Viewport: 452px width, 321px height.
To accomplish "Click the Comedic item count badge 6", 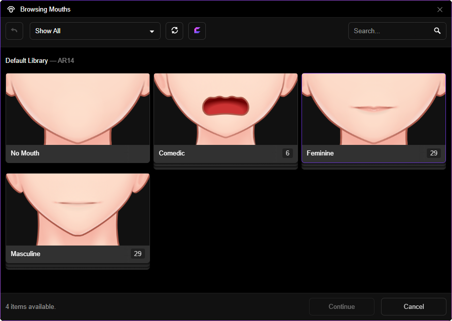I will [x=287, y=153].
